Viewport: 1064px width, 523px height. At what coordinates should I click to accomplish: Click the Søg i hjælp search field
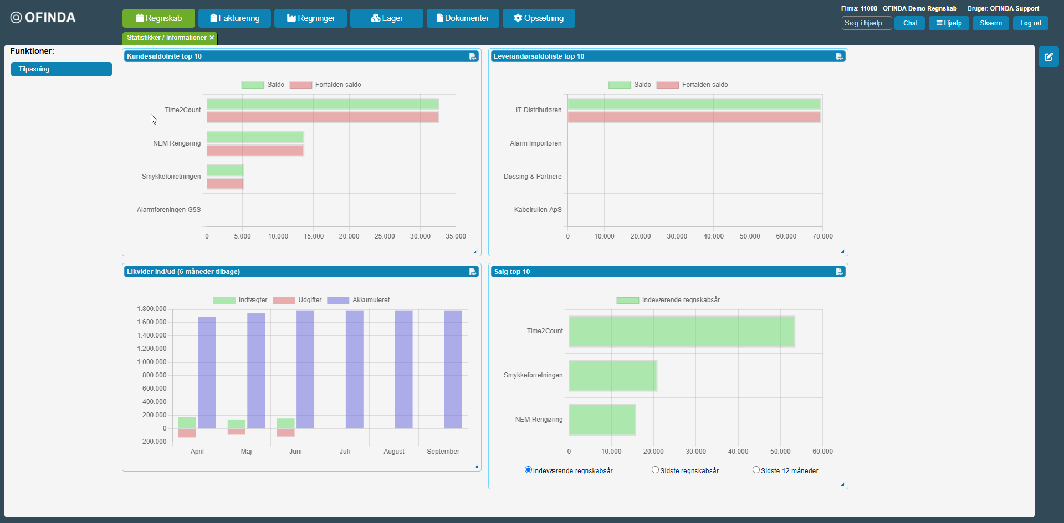pyautogui.click(x=866, y=23)
